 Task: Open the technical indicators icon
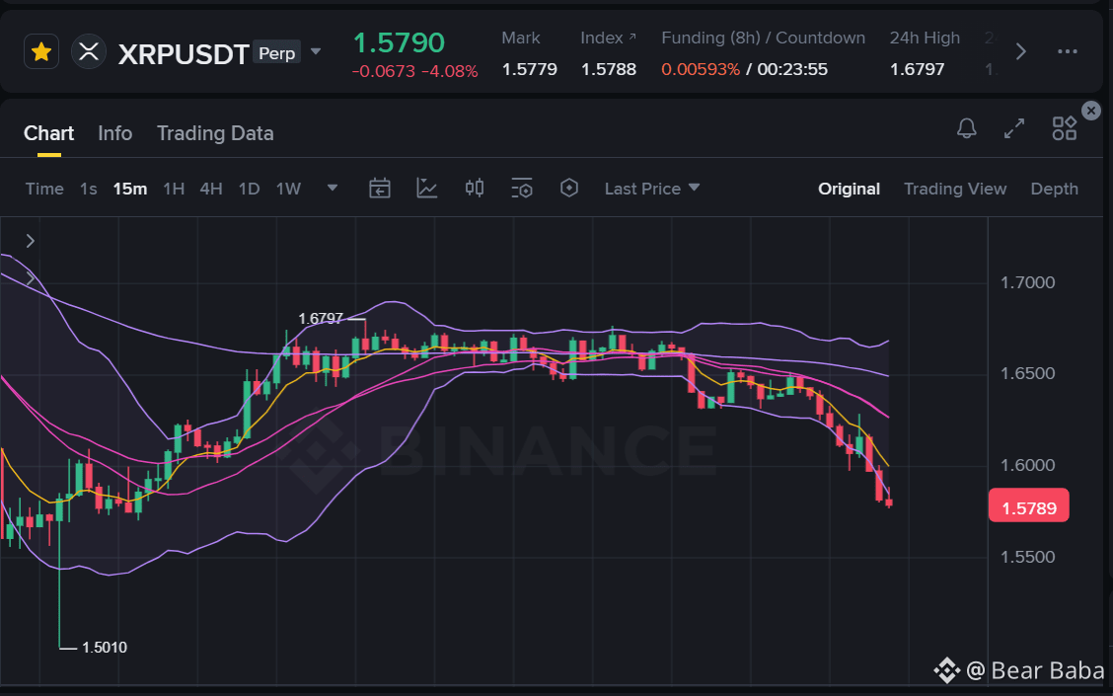pyautogui.click(x=426, y=189)
